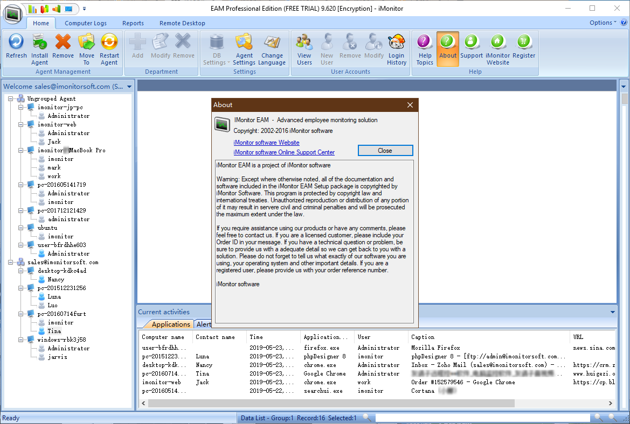Open the Computer Logs tab
630x424 pixels.
click(86, 23)
